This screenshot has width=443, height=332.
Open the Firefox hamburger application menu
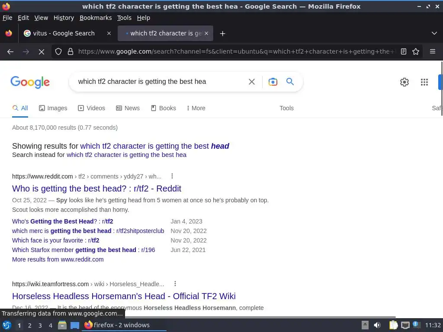pyautogui.click(x=432, y=51)
